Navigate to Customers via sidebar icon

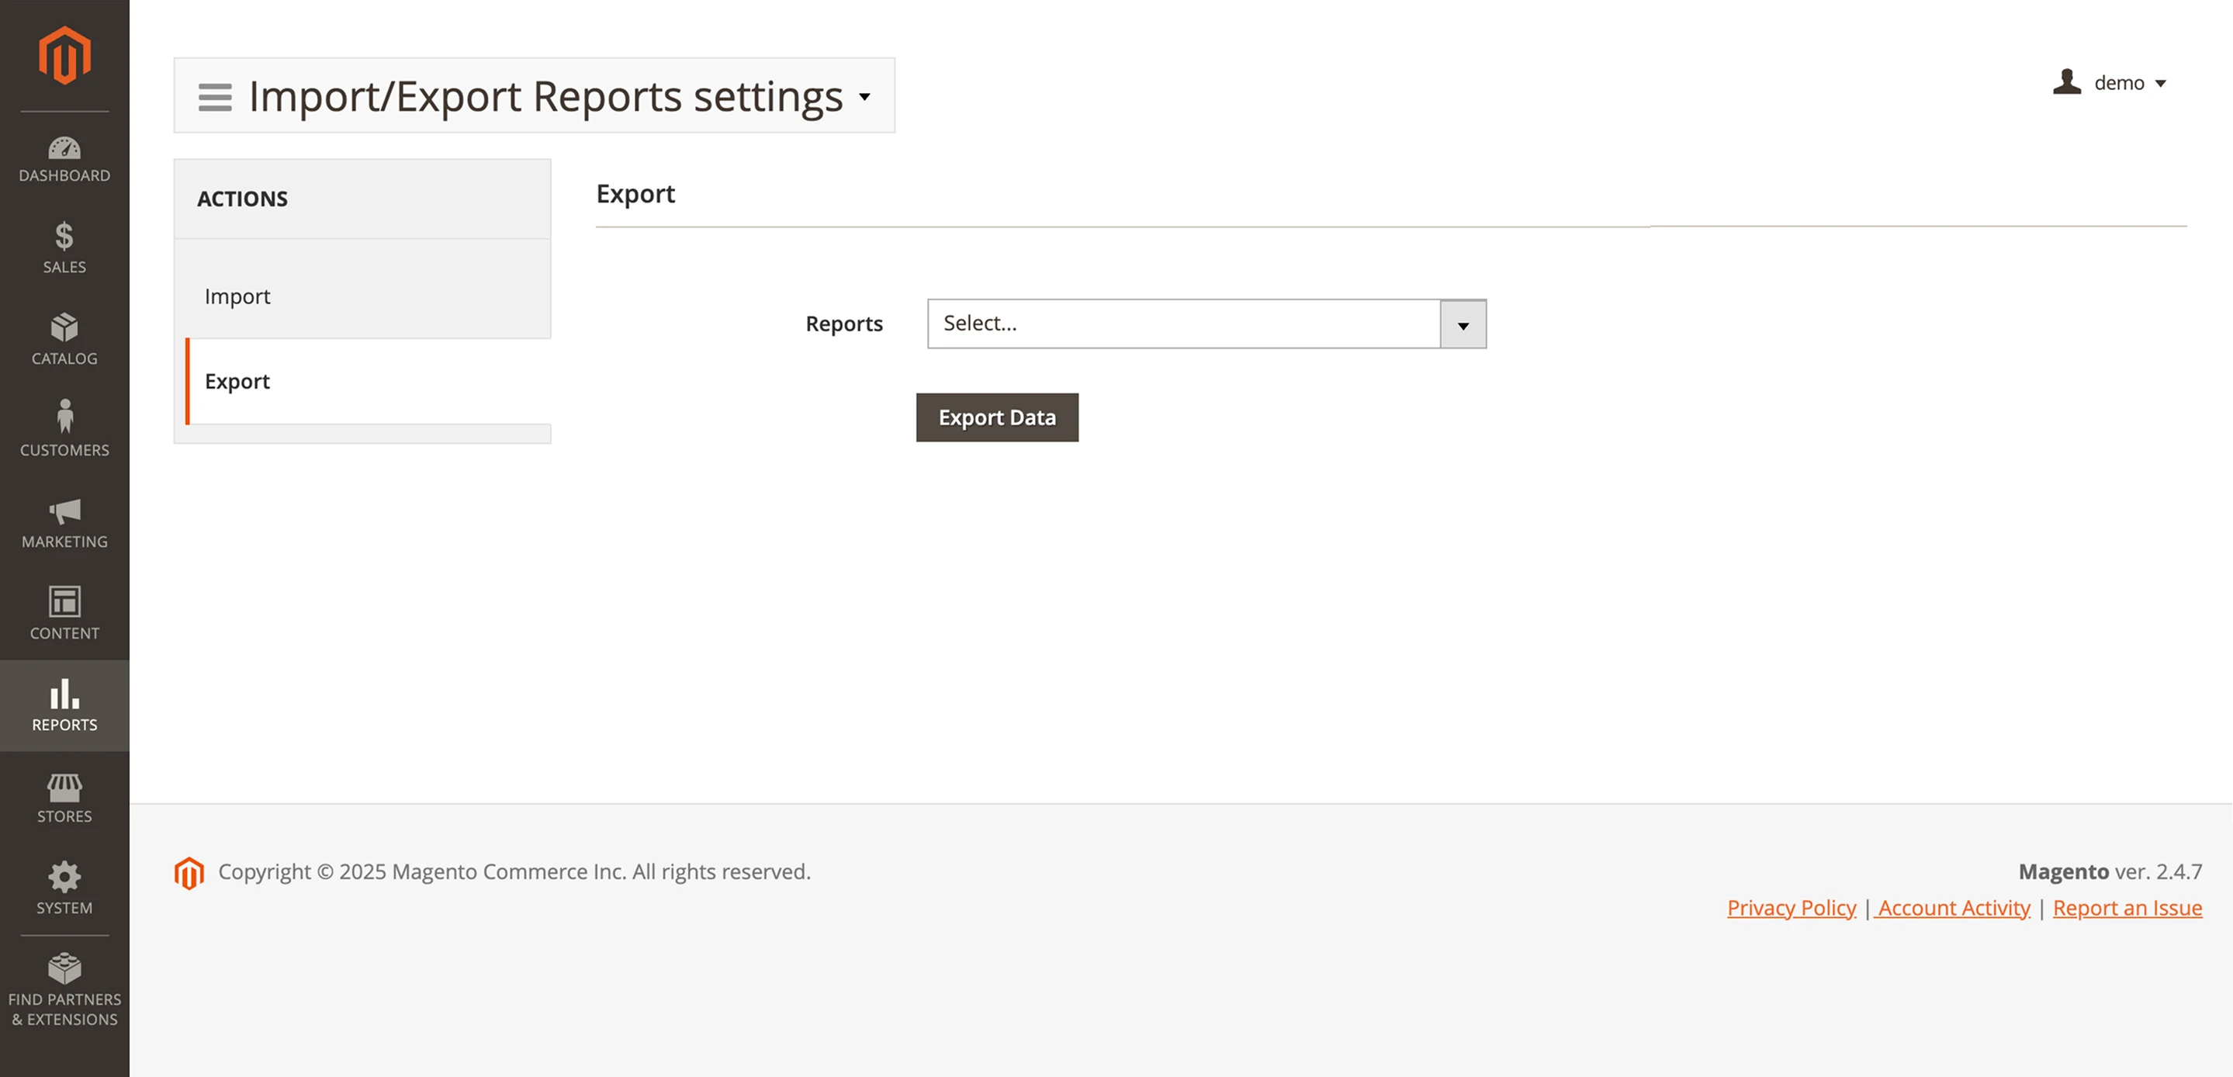[64, 431]
